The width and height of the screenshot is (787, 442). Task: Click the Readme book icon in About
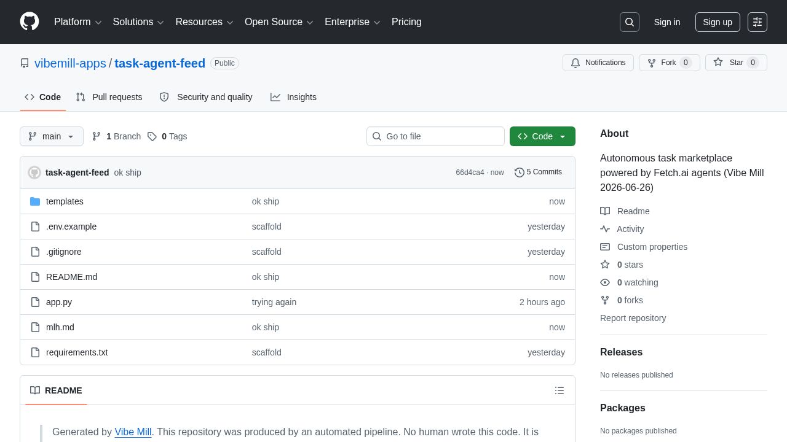[x=605, y=211]
